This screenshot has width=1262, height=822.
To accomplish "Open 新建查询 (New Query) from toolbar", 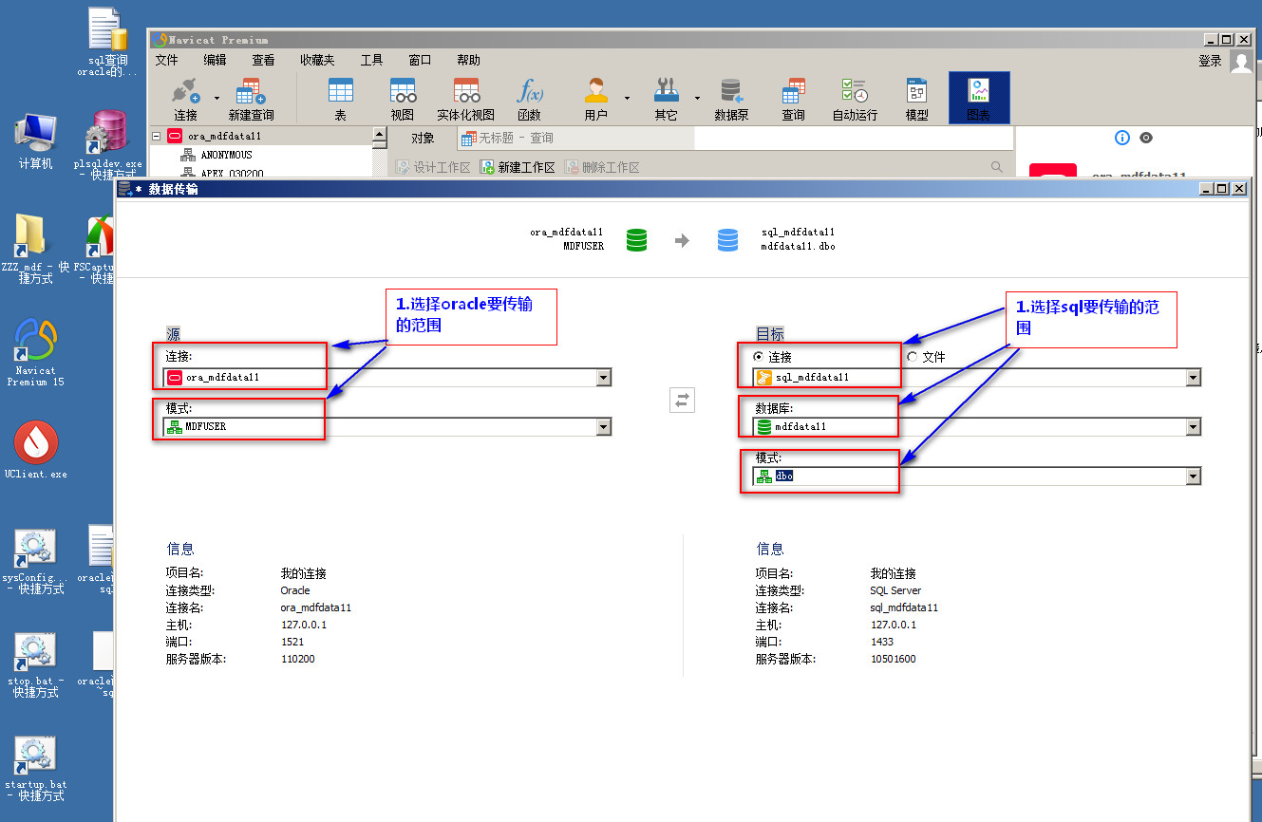I will [x=251, y=98].
